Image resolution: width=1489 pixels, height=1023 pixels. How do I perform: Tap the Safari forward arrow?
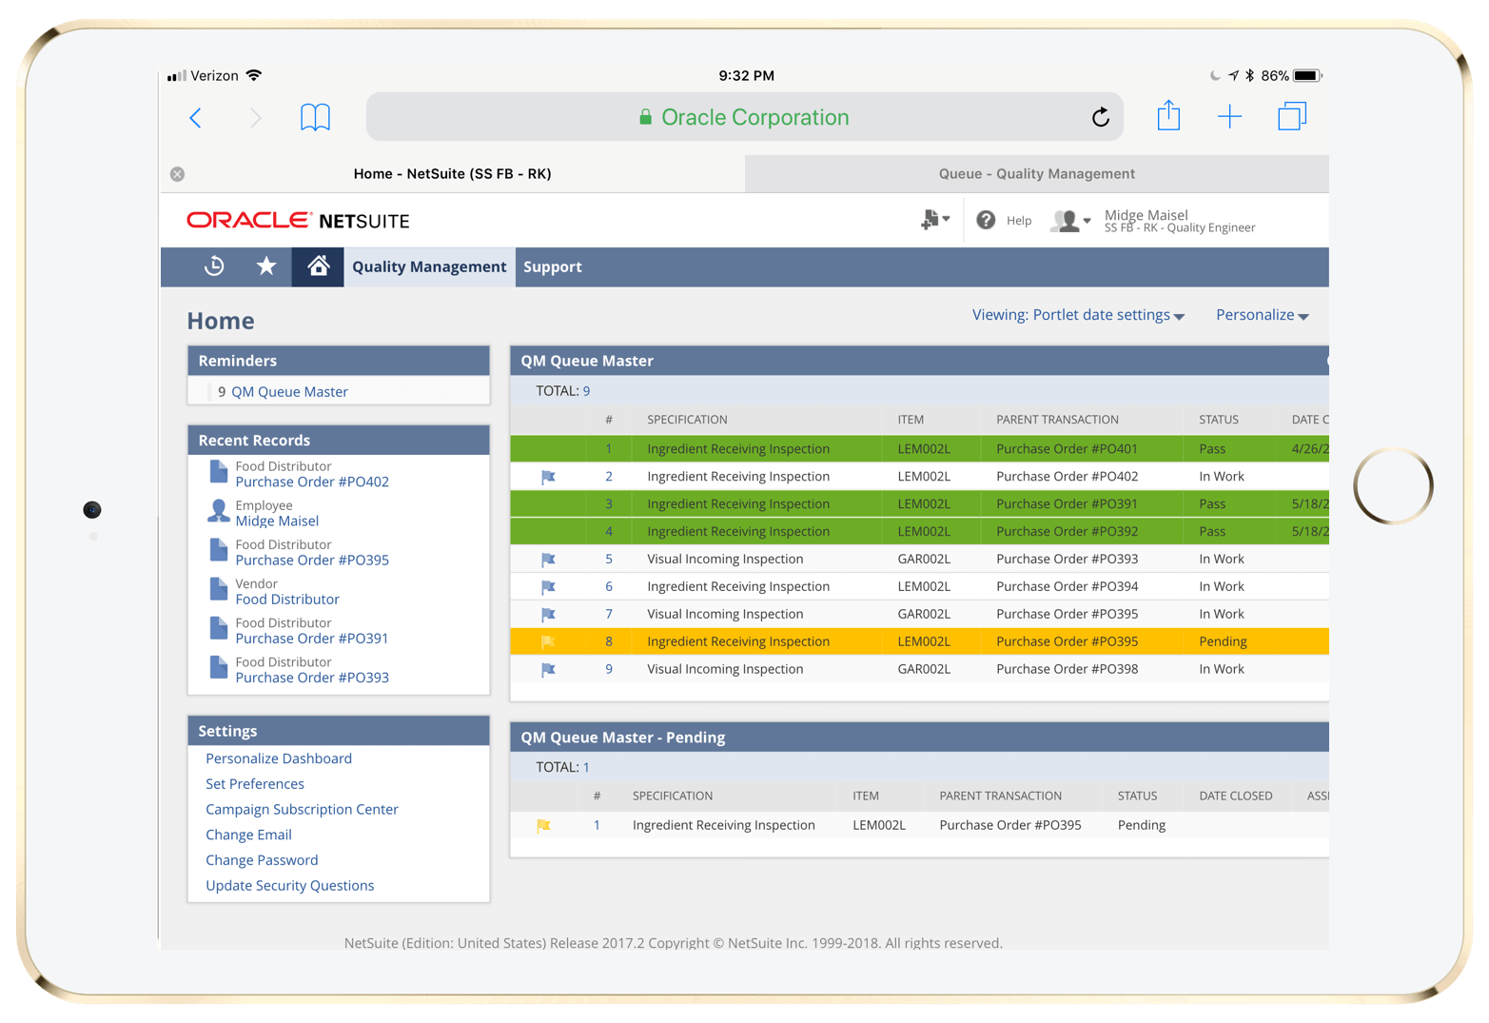[x=255, y=118]
